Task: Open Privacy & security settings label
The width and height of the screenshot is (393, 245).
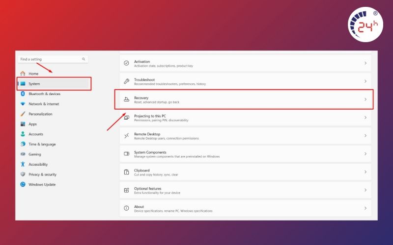Action: pos(42,174)
